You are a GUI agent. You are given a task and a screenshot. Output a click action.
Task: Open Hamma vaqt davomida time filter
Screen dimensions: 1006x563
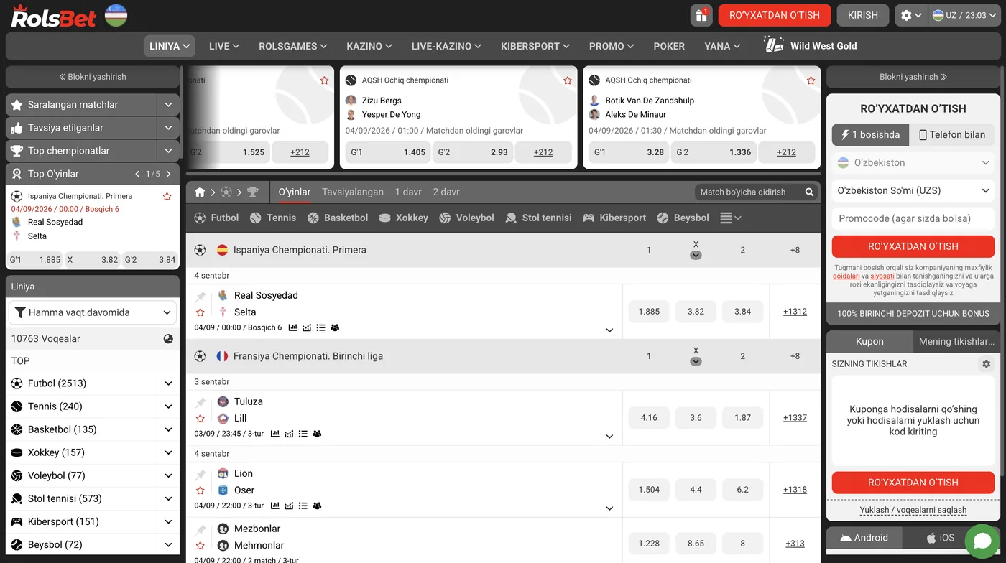tap(93, 312)
